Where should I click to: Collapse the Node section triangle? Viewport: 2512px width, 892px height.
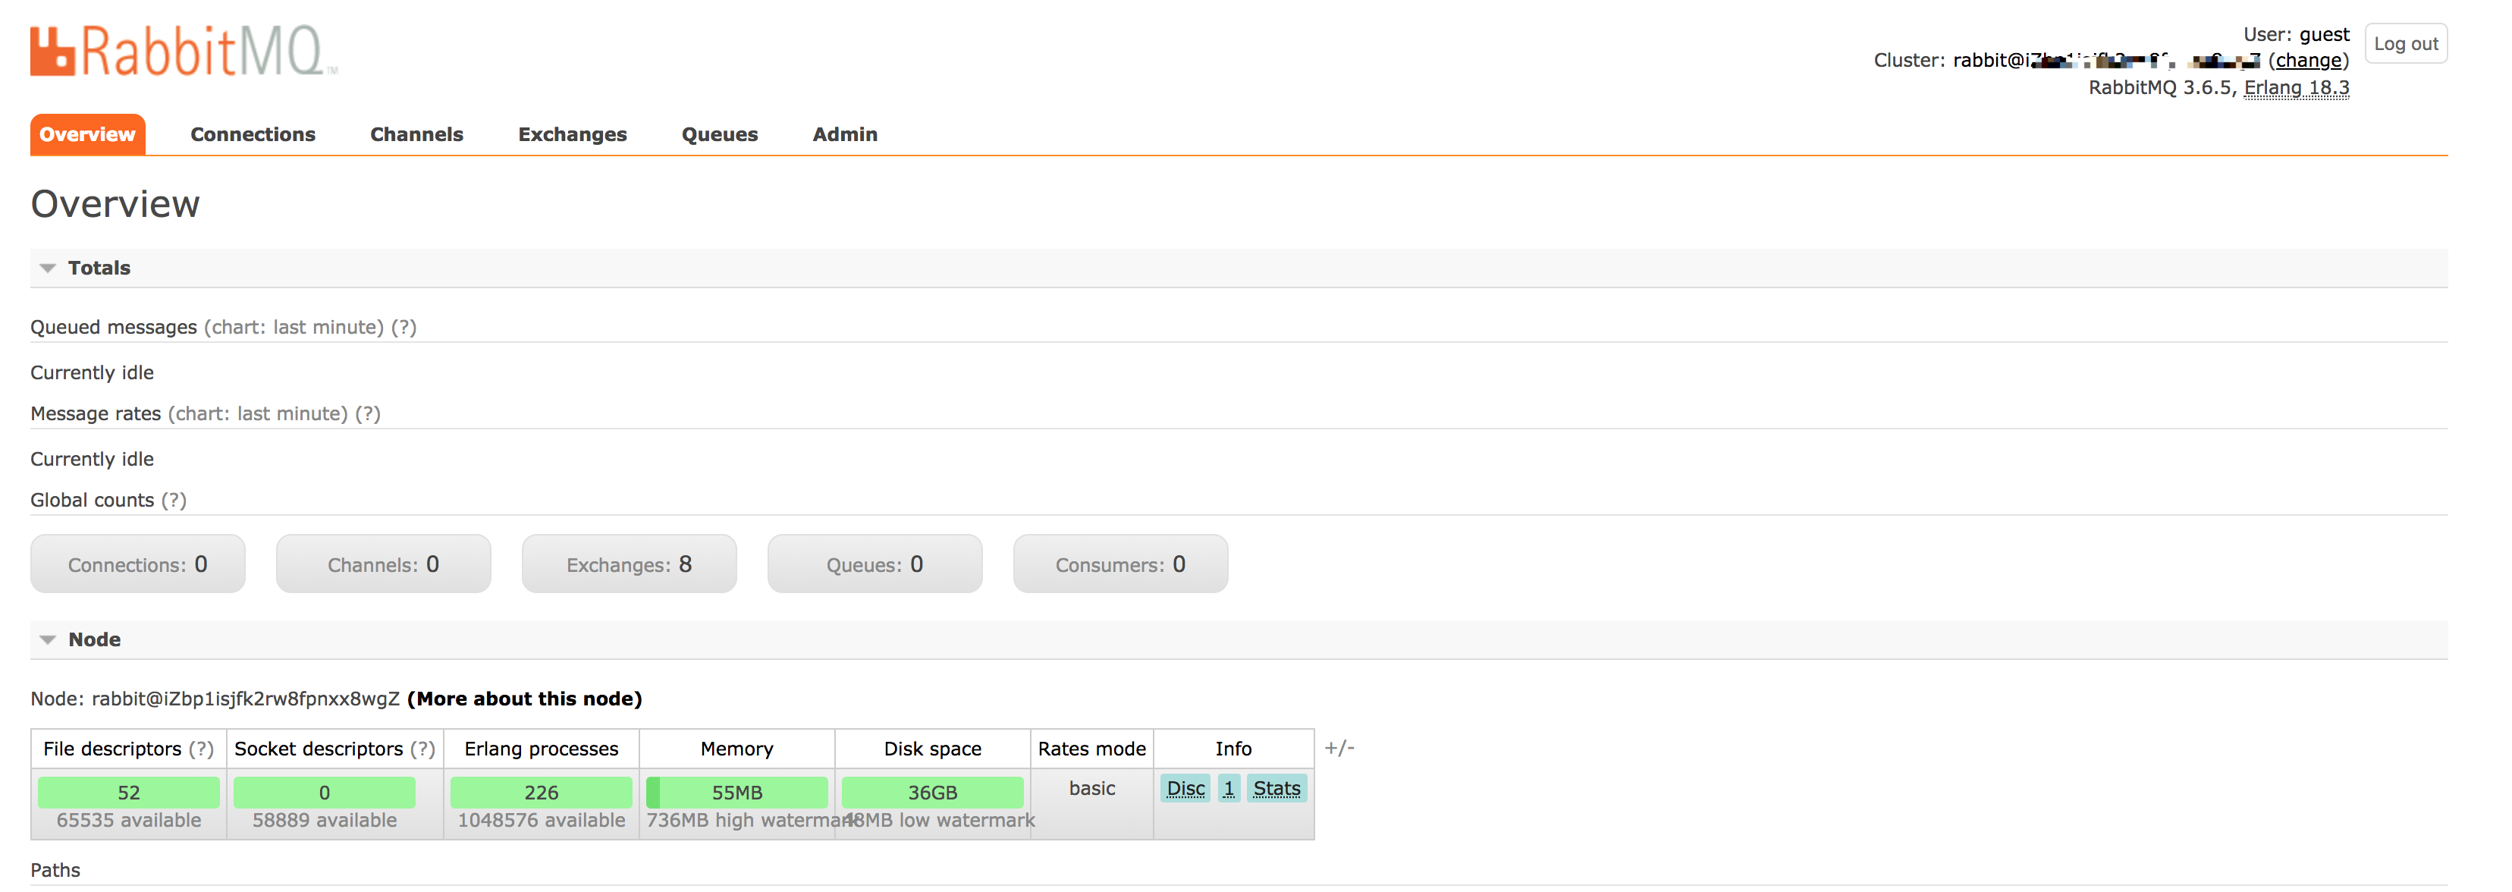tap(47, 640)
